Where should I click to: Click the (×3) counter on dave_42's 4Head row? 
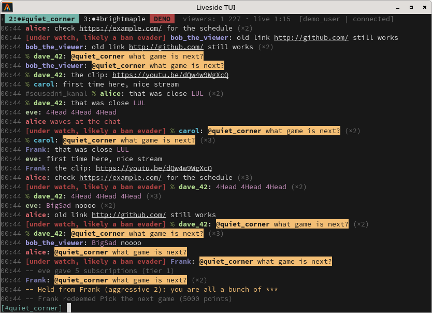point(154,196)
